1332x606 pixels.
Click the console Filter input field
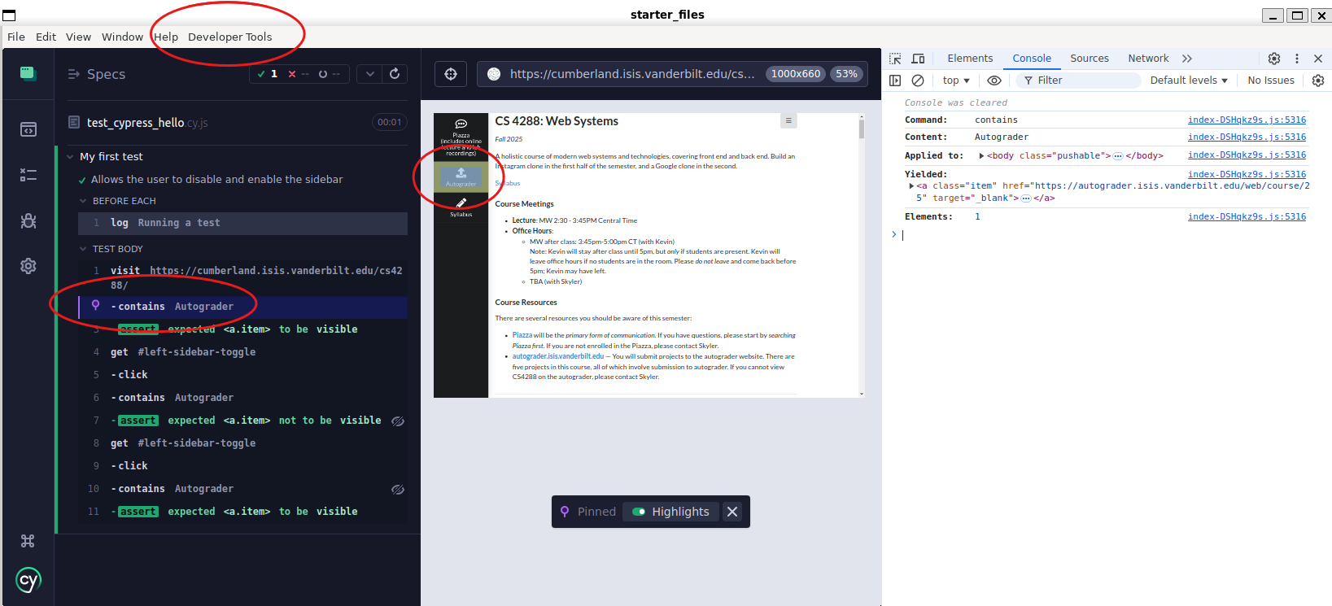tap(1082, 81)
